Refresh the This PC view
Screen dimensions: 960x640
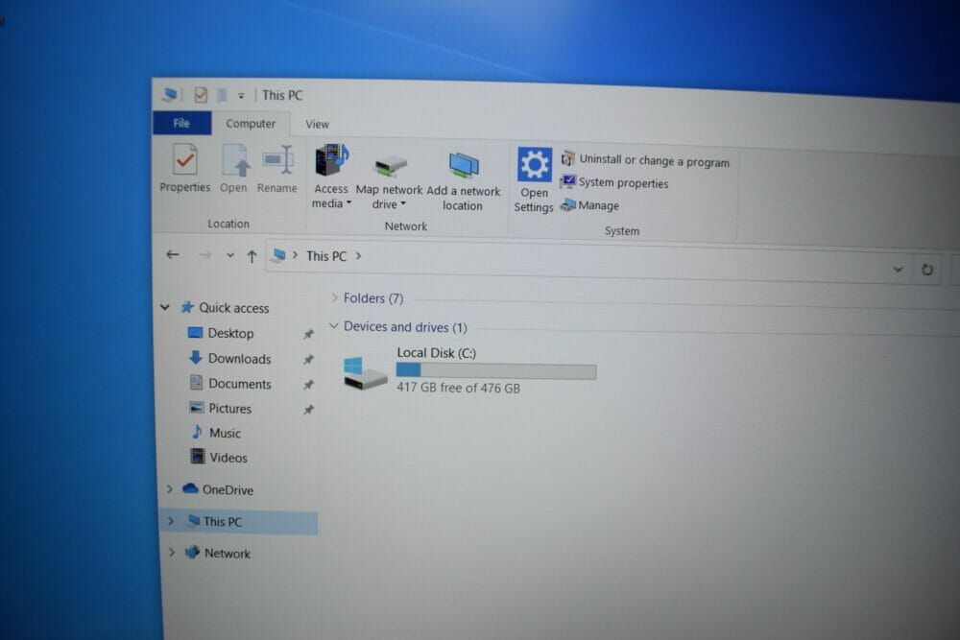tap(927, 270)
